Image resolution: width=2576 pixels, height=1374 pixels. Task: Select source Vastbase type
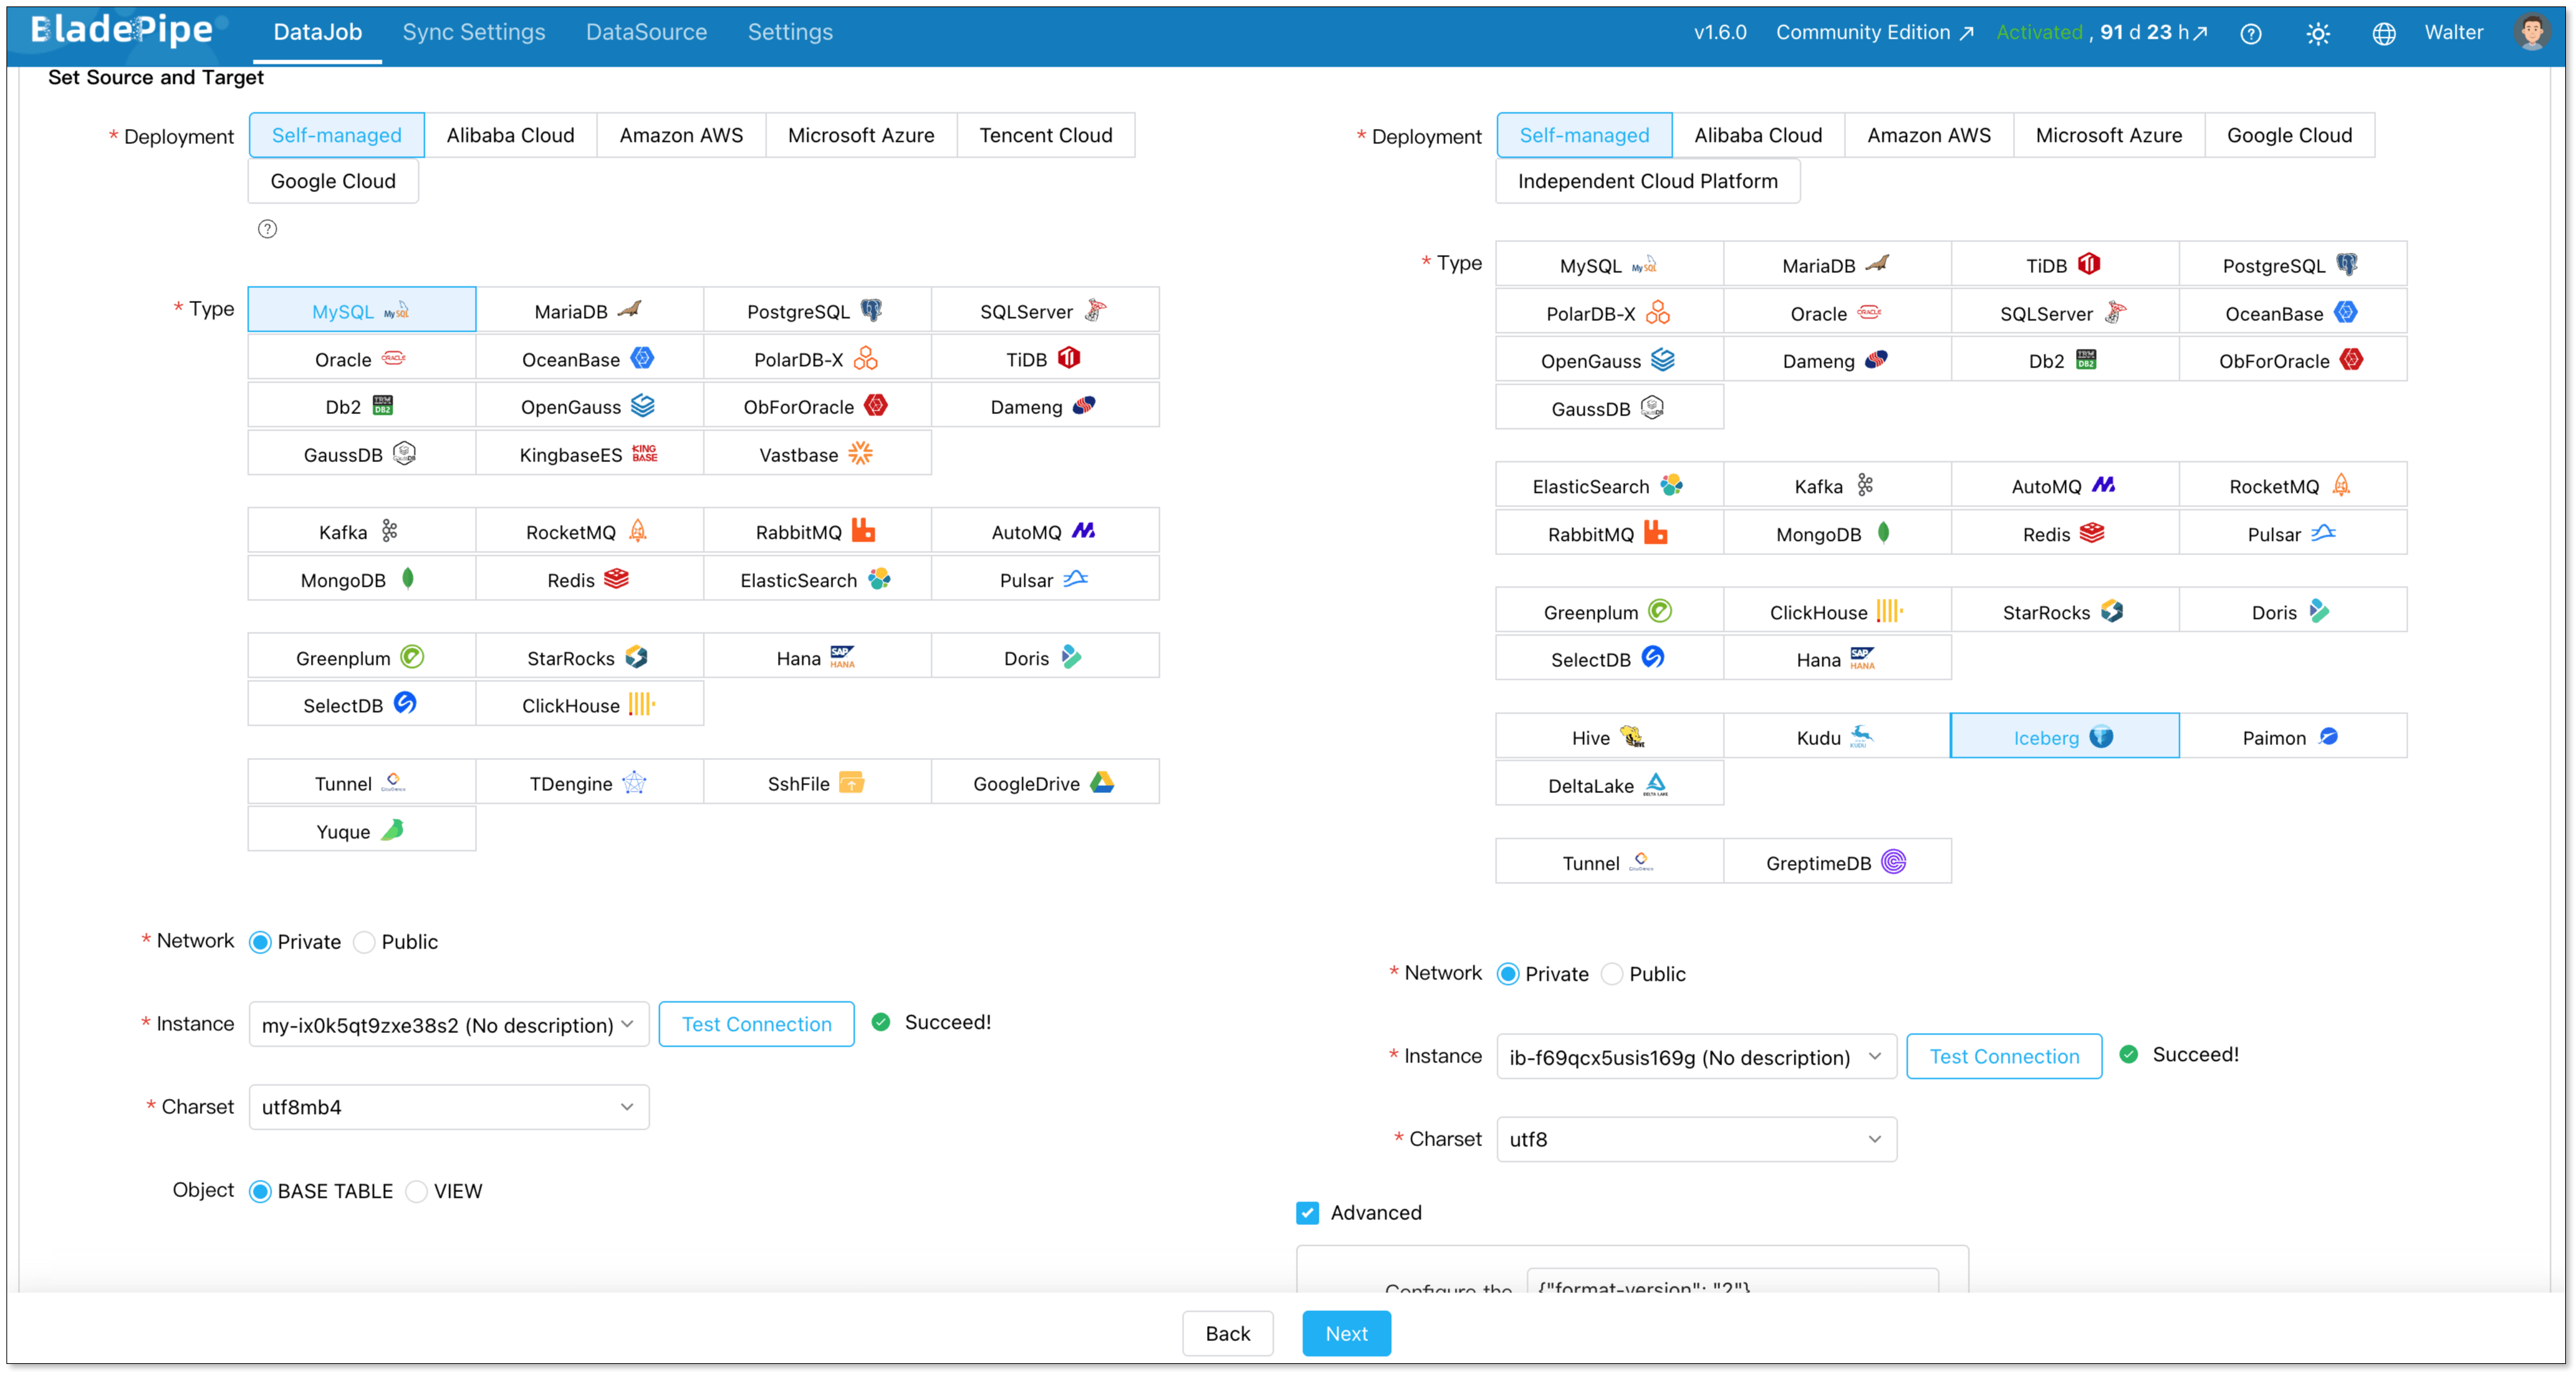pos(816,454)
